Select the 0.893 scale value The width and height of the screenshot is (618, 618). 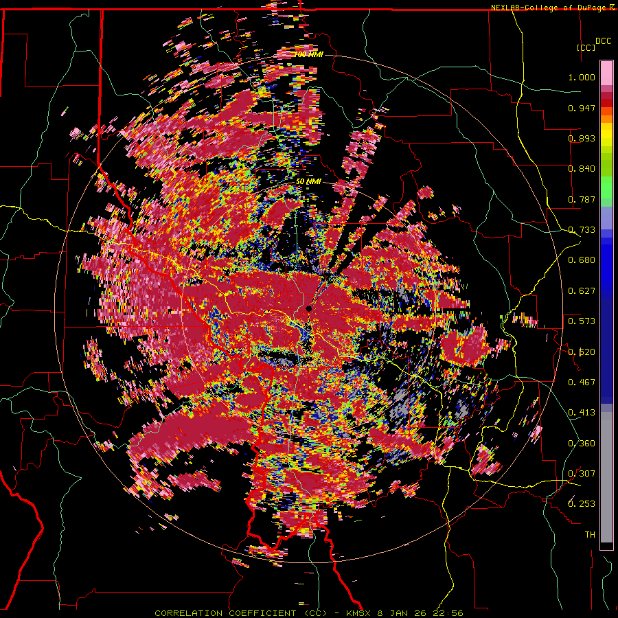pos(582,138)
